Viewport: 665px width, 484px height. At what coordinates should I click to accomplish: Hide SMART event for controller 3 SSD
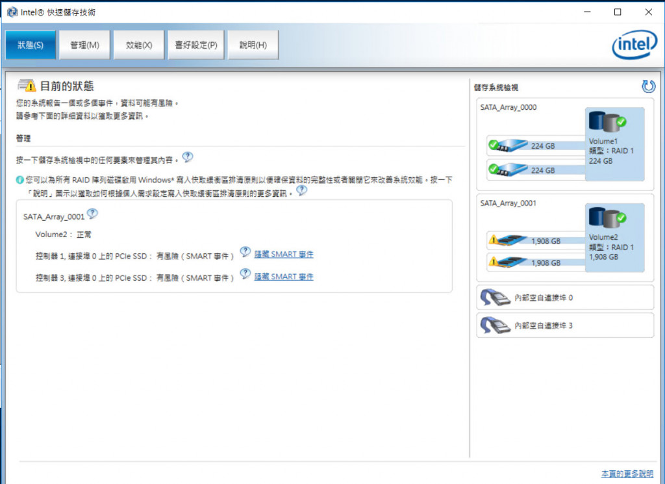click(x=284, y=277)
